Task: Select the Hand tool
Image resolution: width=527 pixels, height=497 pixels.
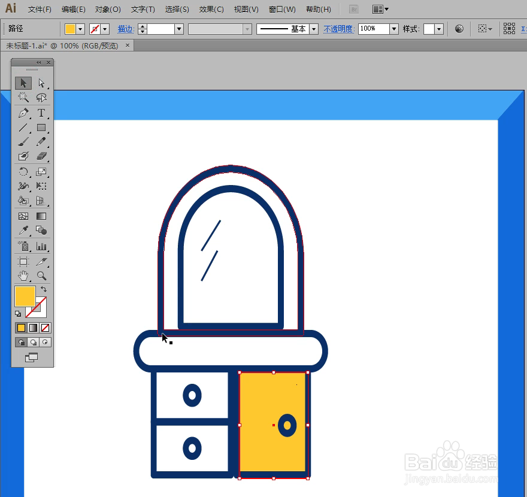Action: point(23,276)
